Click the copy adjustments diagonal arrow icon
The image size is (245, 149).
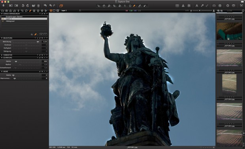pos(202,6)
